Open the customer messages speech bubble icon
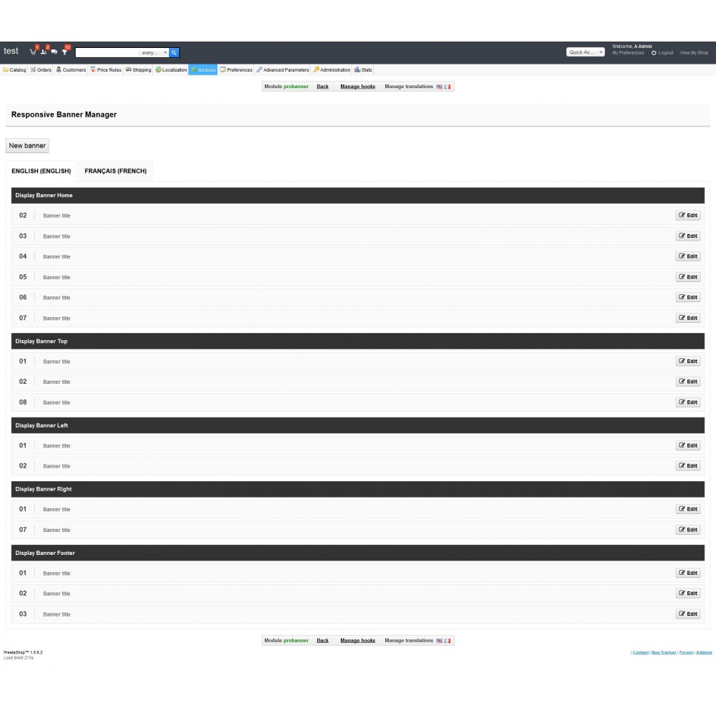The width and height of the screenshot is (716, 716). point(54,52)
